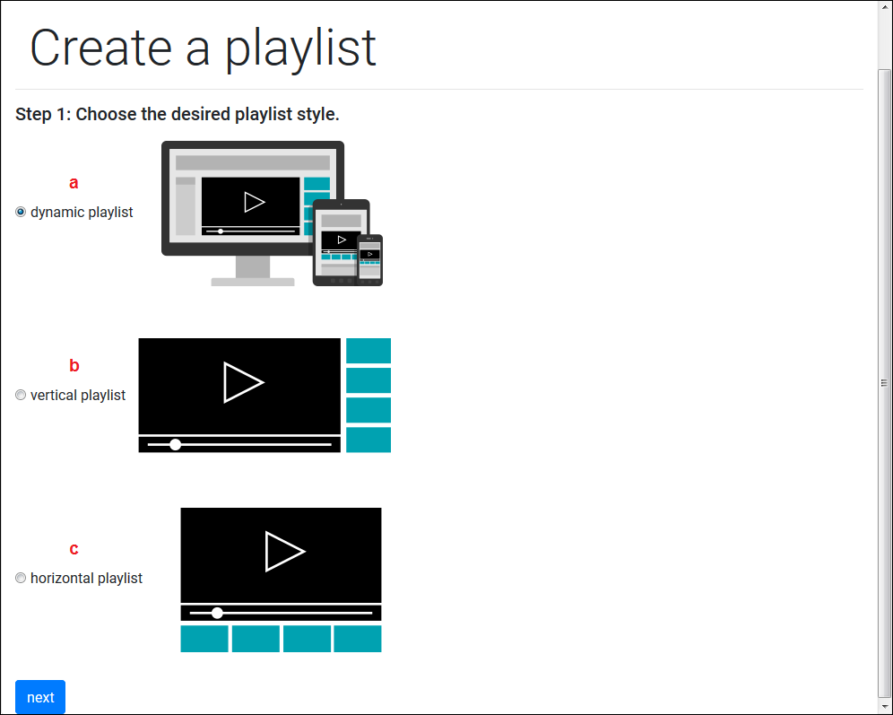Click the first teal thumbnail below the horizontal player
Image resolution: width=893 pixels, height=715 pixels.
click(x=204, y=638)
